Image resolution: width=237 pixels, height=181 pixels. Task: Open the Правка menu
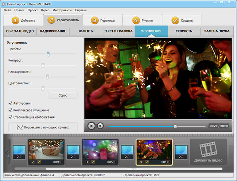pos(19,10)
